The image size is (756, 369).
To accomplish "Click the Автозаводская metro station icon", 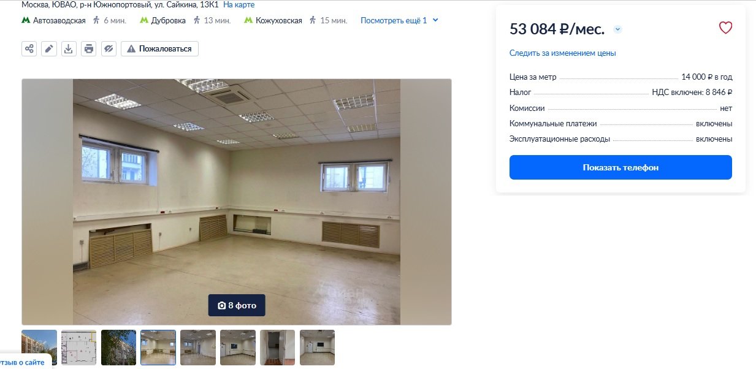I will tap(26, 20).
